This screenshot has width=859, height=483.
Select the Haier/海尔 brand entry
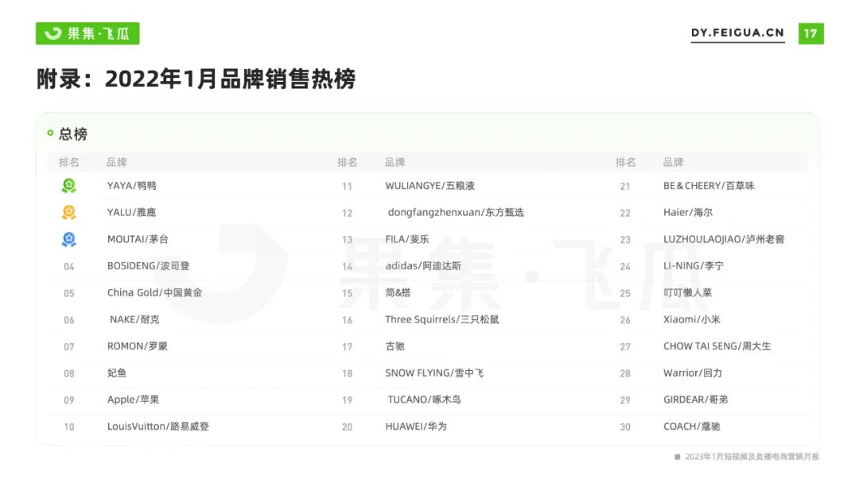point(687,212)
